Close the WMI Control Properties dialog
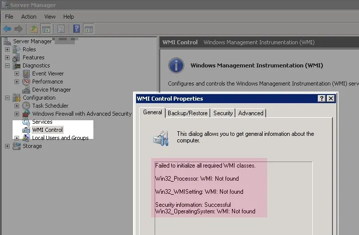Viewport: 359px width, 235px height. (331, 99)
